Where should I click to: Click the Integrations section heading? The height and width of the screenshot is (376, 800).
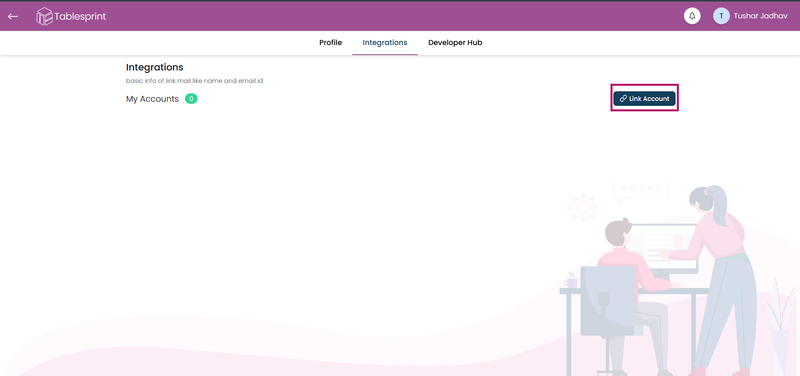[x=154, y=67]
